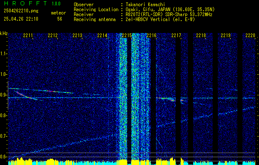Click frequency axis label 0.9
Image resolution: width=259 pixels, height=165 pixels.
pyautogui.click(x=3, y=95)
